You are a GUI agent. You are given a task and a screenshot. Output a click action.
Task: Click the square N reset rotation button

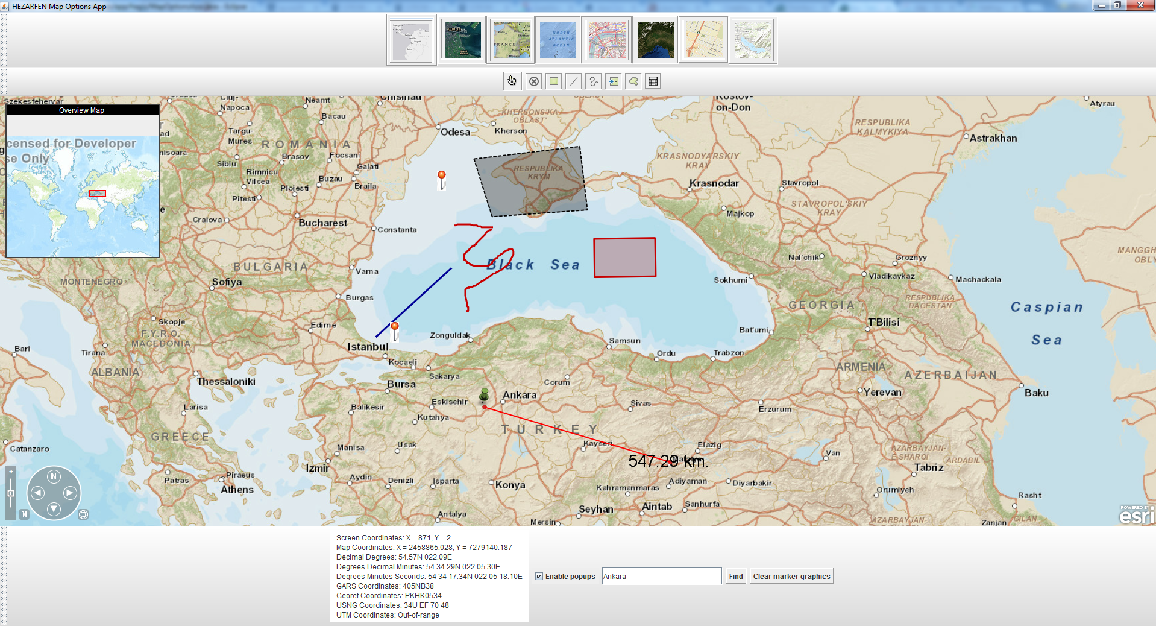(x=24, y=514)
